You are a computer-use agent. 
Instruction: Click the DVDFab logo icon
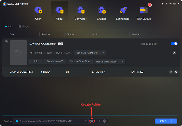coord(4,4)
